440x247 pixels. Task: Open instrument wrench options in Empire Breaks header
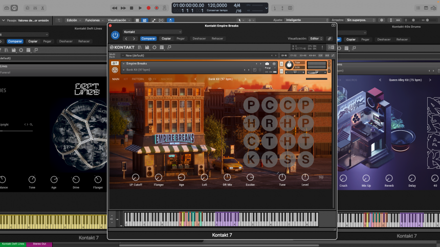pyautogui.click(x=115, y=63)
